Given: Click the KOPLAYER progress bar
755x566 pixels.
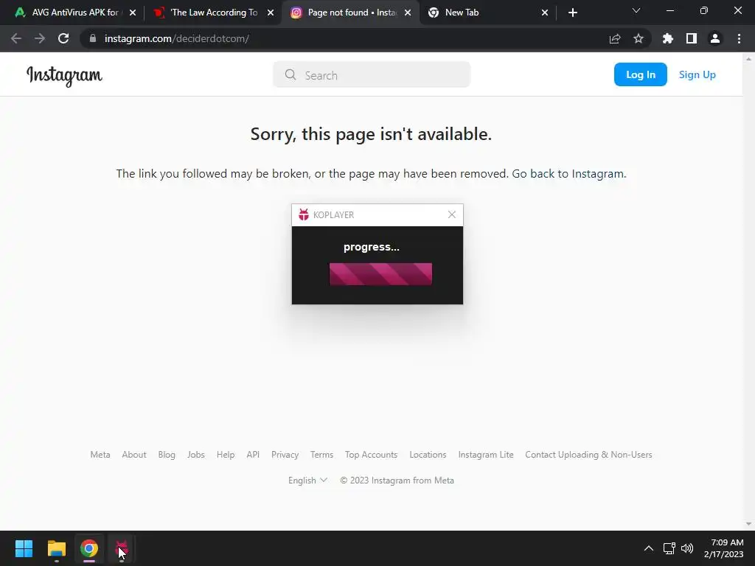Looking at the screenshot, I should pos(381,274).
